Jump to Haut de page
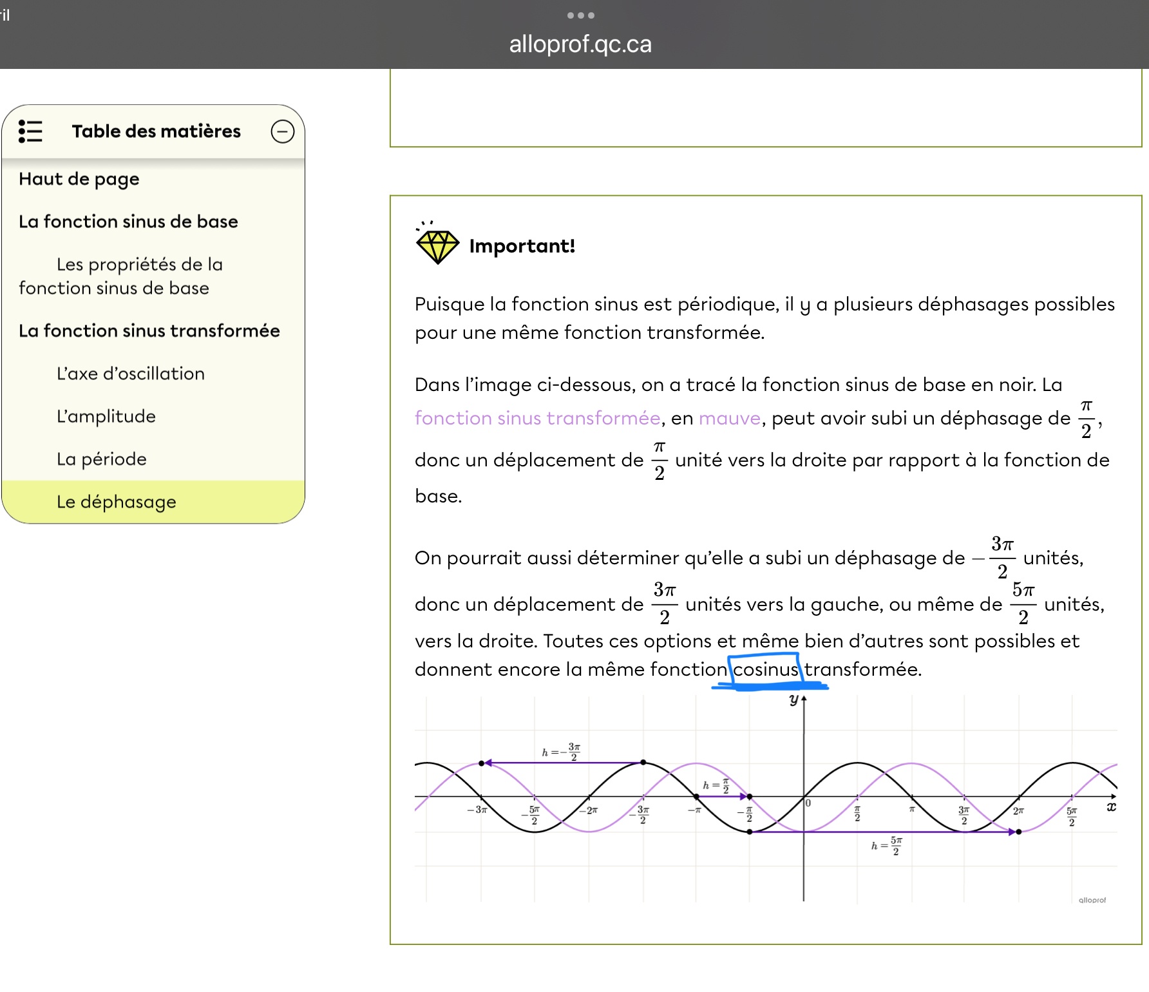 click(79, 179)
